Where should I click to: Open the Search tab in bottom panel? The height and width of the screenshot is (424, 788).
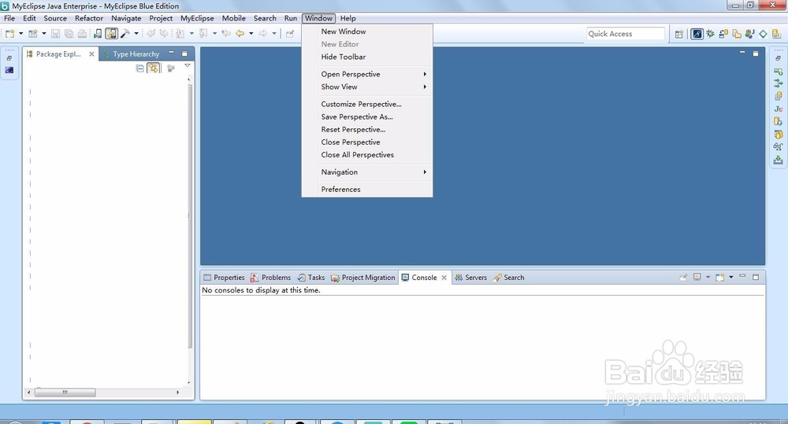[x=508, y=278]
